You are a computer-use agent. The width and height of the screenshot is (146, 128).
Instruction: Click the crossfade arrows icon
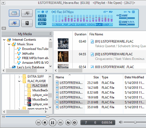tap(125, 12)
